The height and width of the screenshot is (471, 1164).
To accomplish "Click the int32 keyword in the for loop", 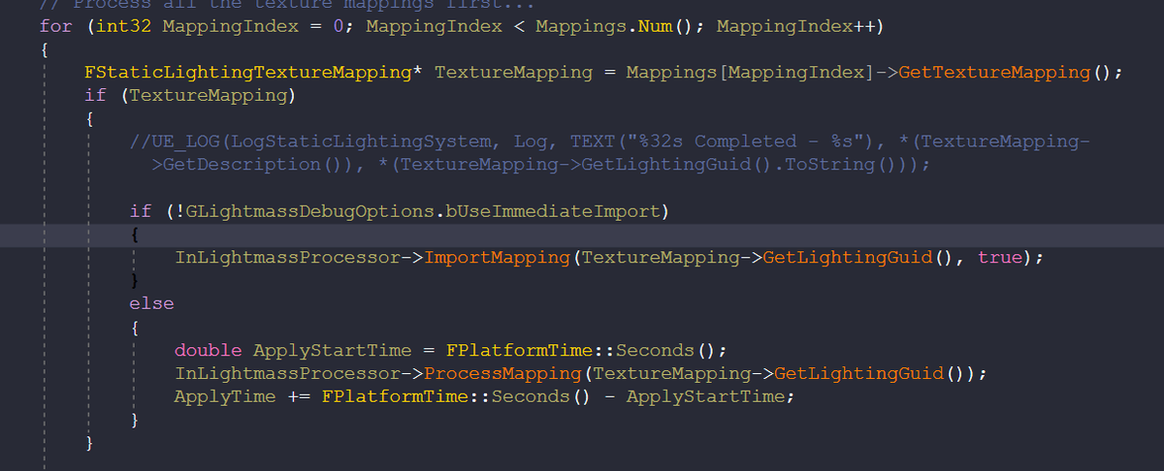I will pyautogui.click(x=125, y=25).
